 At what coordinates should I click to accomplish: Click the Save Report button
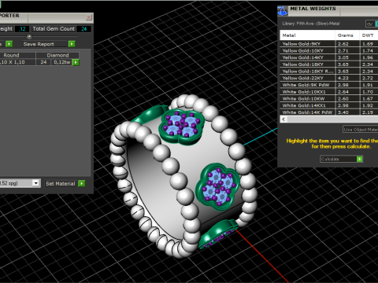pyautogui.click(x=45, y=44)
